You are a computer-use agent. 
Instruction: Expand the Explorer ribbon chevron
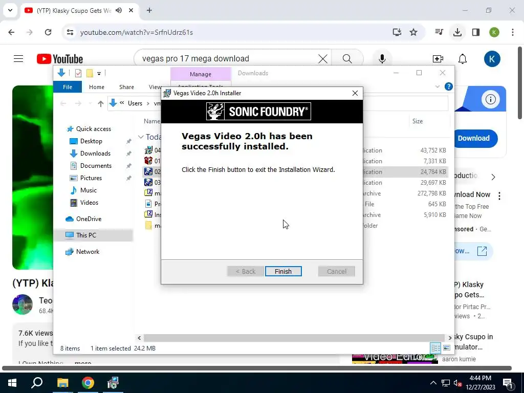[438, 87]
